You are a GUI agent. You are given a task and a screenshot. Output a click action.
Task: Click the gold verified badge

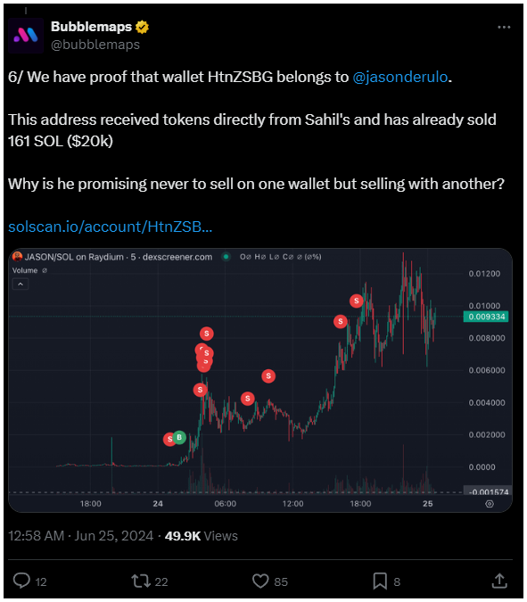[x=142, y=27]
